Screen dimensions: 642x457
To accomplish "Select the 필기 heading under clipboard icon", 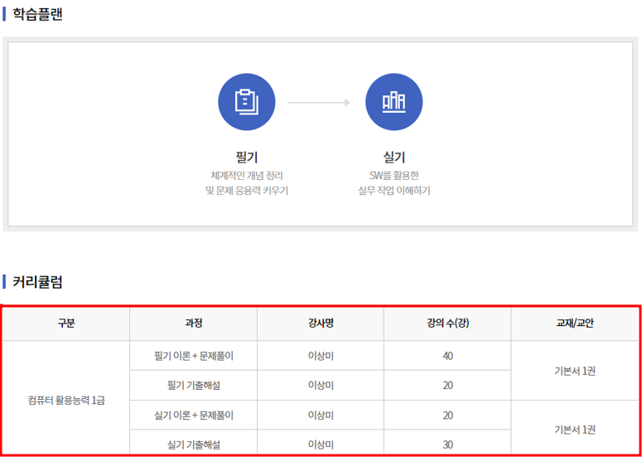I will (x=247, y=158).
